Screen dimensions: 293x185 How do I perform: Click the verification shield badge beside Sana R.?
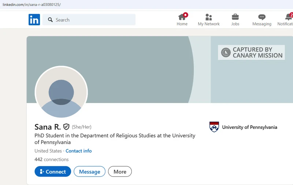coord(66,127)
